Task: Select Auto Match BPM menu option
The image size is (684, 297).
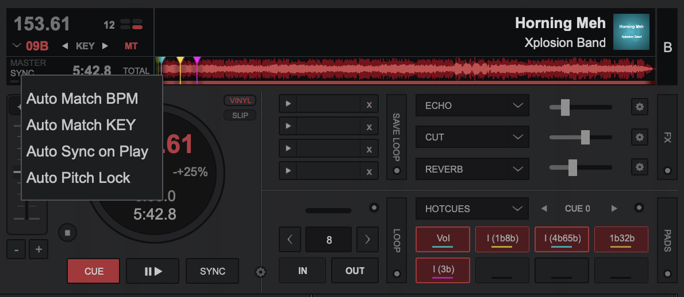Action: [82, 99]
